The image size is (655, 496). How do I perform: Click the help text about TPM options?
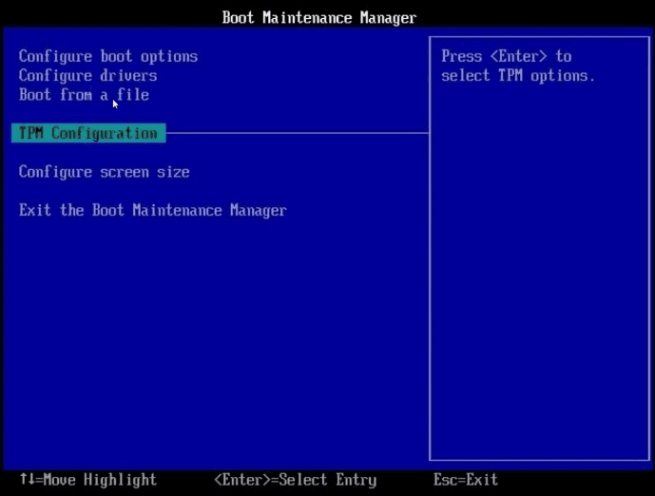517,67
